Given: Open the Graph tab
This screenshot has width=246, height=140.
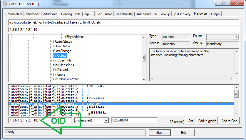Looking at the screenshot, I should coord(215,14).
